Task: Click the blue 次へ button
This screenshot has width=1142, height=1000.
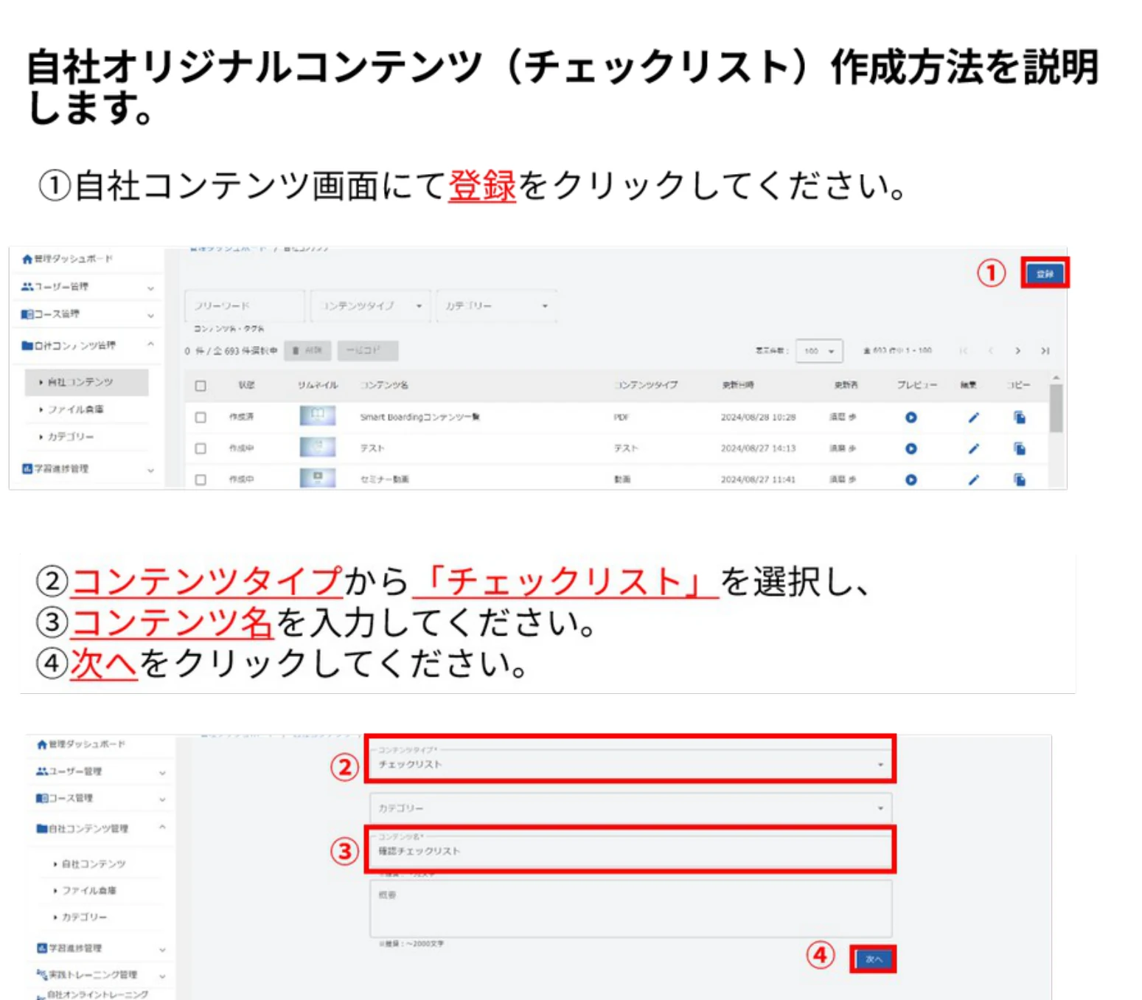Action: pos(874,959)
